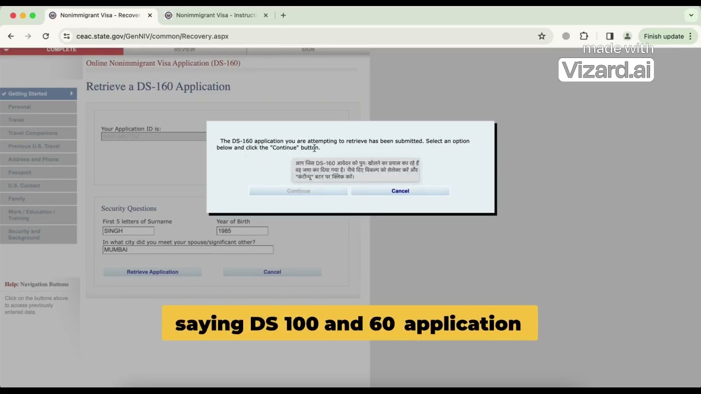Click the COMPLETE progress step

click(x=61, y=50)
